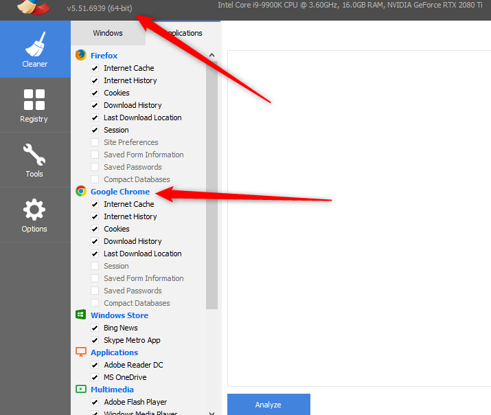Open the Registry section grid icon
491x415 pixels.
(34, 100)
